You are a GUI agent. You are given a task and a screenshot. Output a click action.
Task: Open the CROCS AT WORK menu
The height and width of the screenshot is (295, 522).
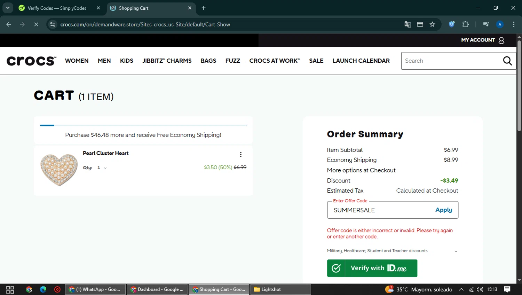pyautogui.click(x=275, y=61)
